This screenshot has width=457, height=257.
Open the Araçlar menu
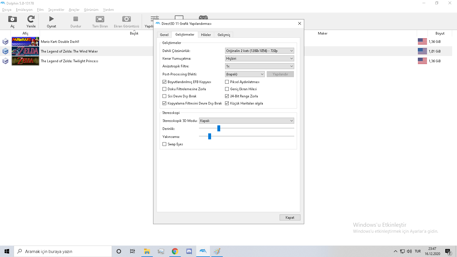(x=74, y=10)
